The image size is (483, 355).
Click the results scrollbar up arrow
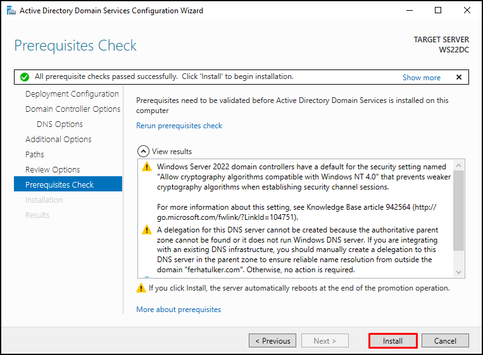[x=458, y=165]
